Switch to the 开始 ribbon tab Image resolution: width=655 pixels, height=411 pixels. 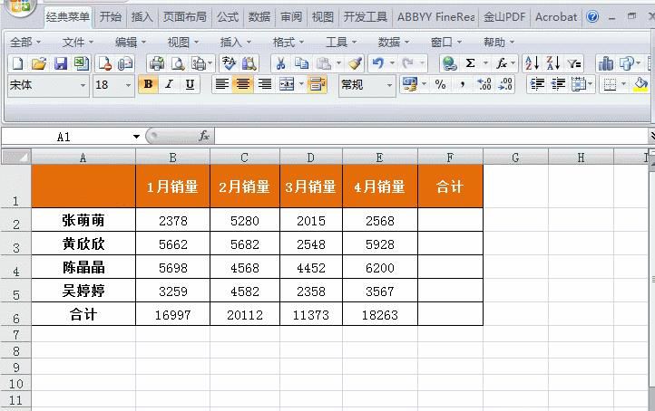coord(111,17)
